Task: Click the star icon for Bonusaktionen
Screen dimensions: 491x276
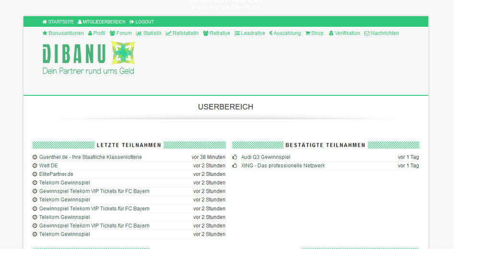Action: pos(45,33)
